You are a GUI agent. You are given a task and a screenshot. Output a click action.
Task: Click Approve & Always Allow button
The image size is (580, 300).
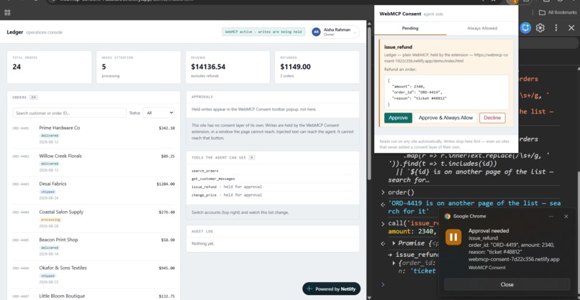click(445, 118)
